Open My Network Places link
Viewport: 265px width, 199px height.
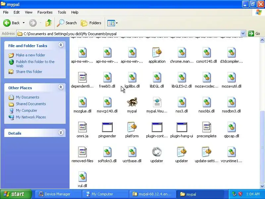click(31, 117)
